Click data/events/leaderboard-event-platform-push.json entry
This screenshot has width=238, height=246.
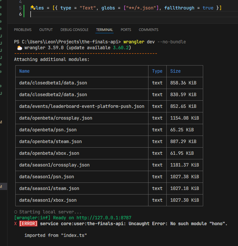pos(82,106)
